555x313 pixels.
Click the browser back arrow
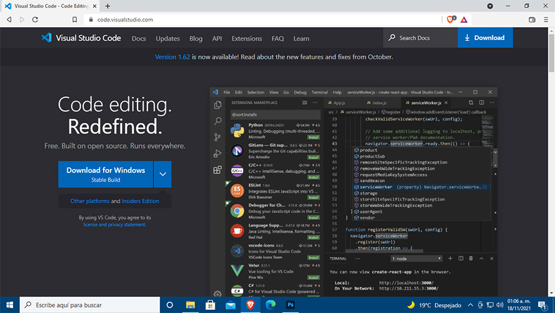click(x=9, y=20)
